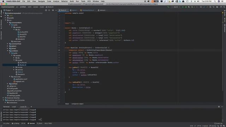Open the Database tool window stripe
Image resolution: width=226 pixels, height=127 pixels.
click(x=225, y=28)
